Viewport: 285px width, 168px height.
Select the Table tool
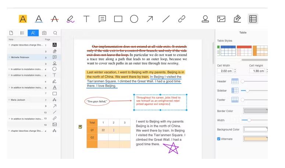tap(253, 19)
